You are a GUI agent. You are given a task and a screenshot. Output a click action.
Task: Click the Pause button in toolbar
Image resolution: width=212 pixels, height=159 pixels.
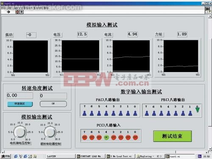point(22,12)
